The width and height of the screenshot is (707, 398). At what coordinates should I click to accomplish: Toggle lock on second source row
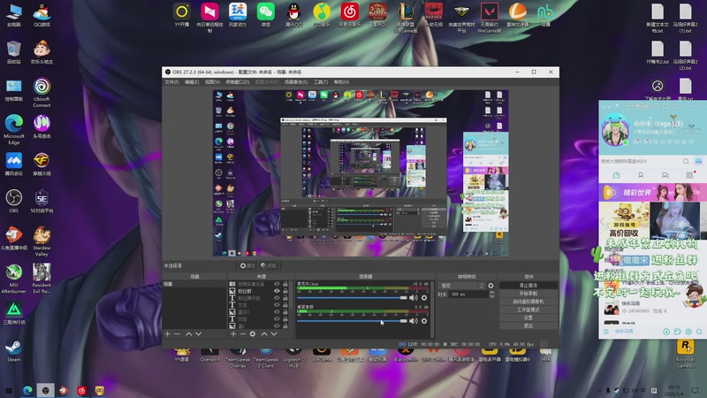[x=285, y=291]
